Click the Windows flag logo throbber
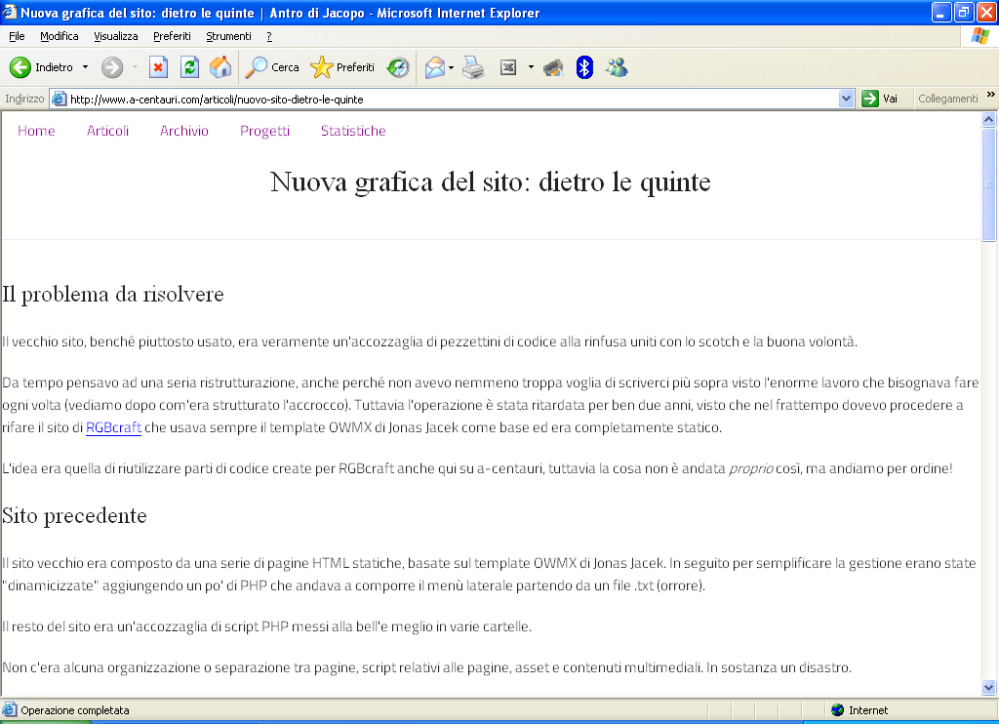 pos(980,36)
